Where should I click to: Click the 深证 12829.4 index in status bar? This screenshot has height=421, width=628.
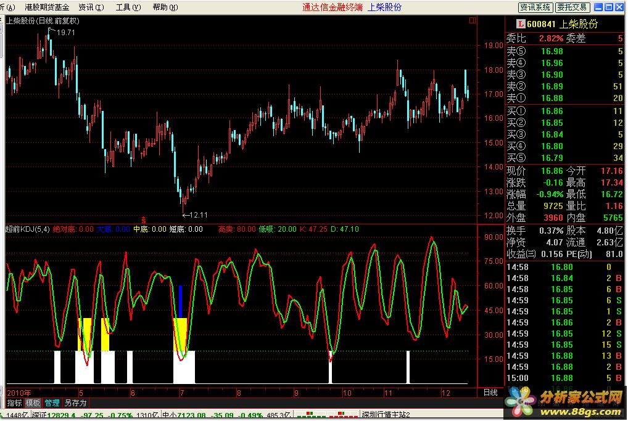(53, 415)
